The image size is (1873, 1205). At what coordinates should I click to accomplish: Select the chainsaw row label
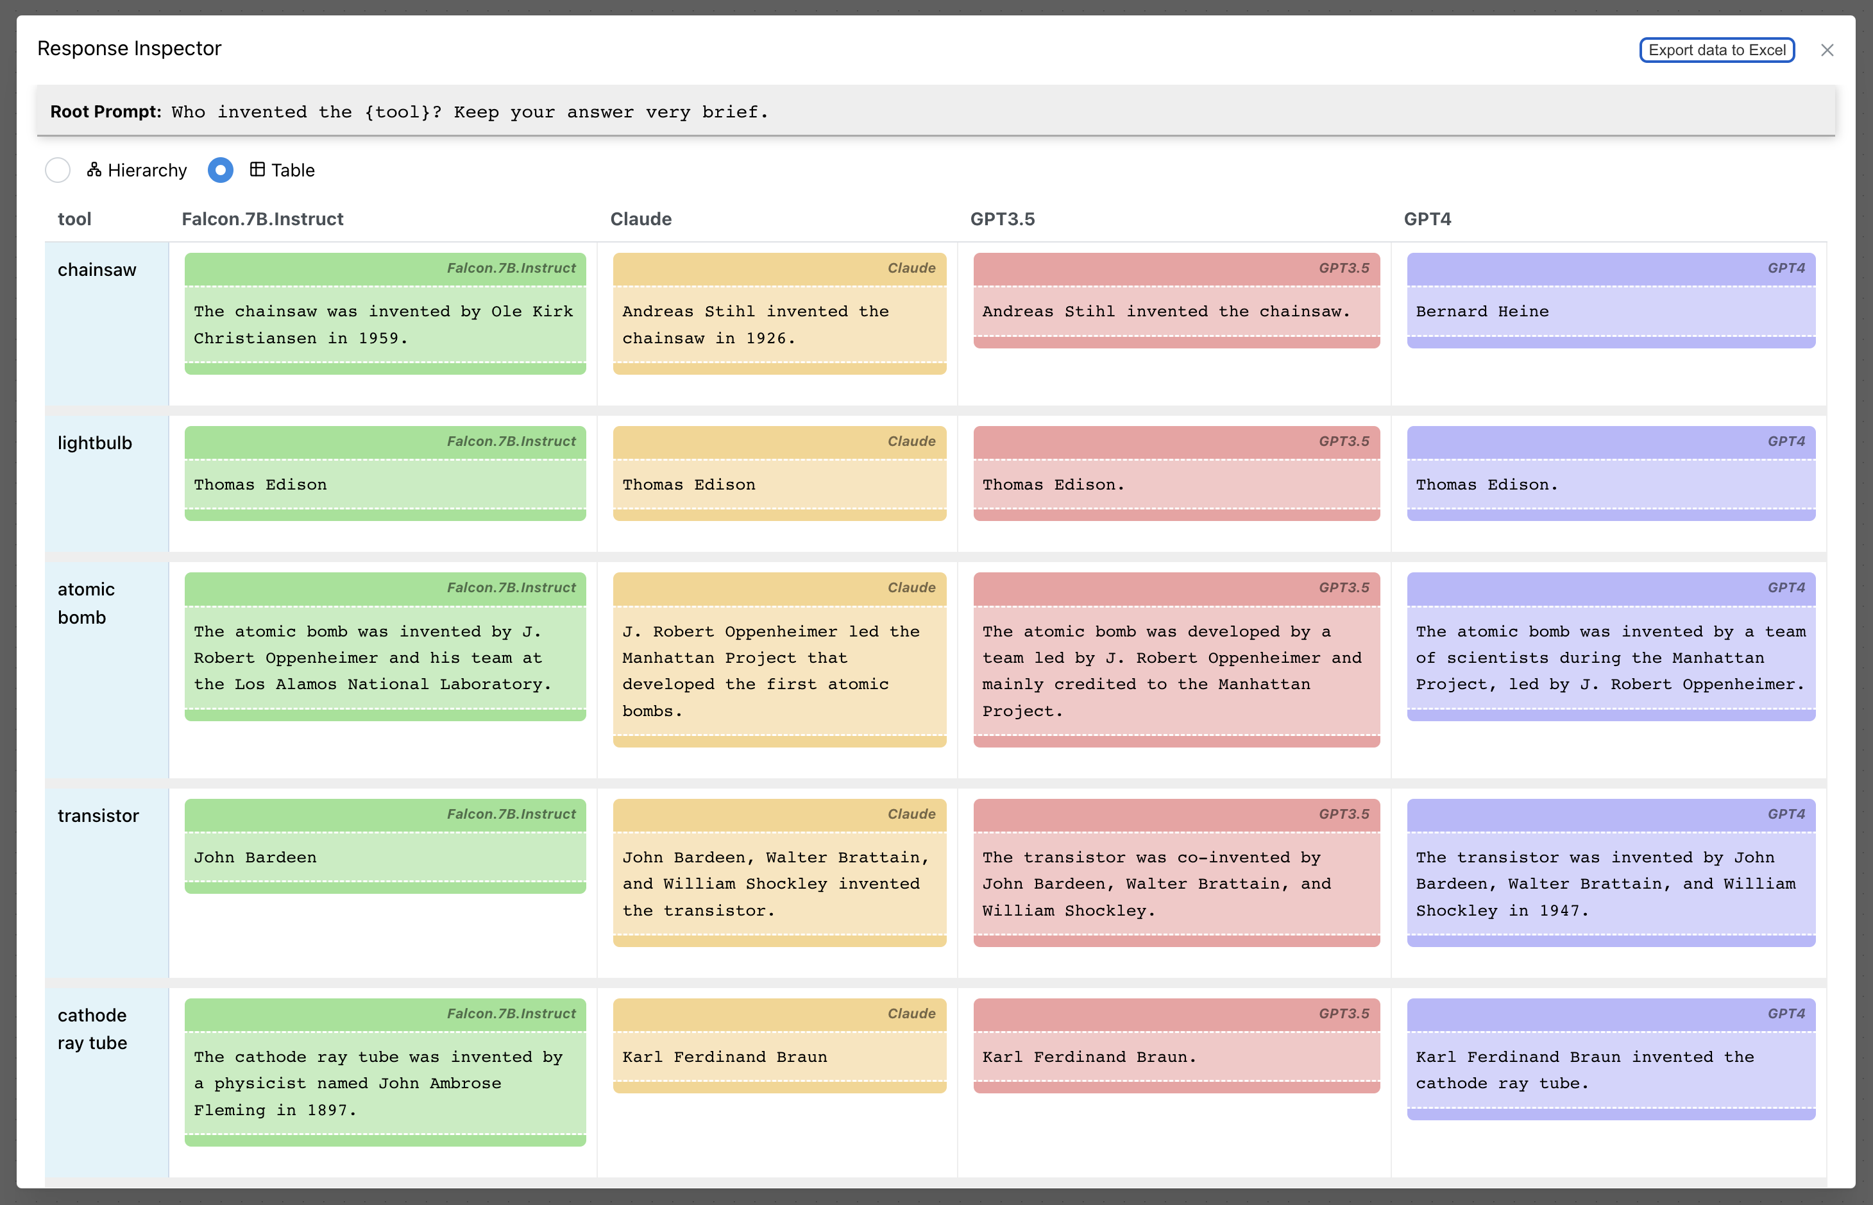point(96,269)
